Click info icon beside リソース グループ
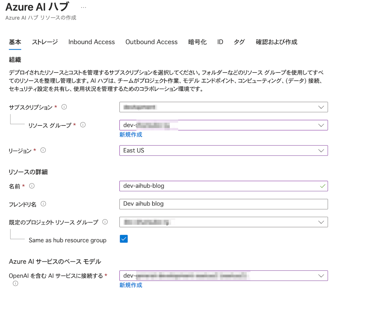The width and height of the screenshot is (374, 320). [83, 125]
